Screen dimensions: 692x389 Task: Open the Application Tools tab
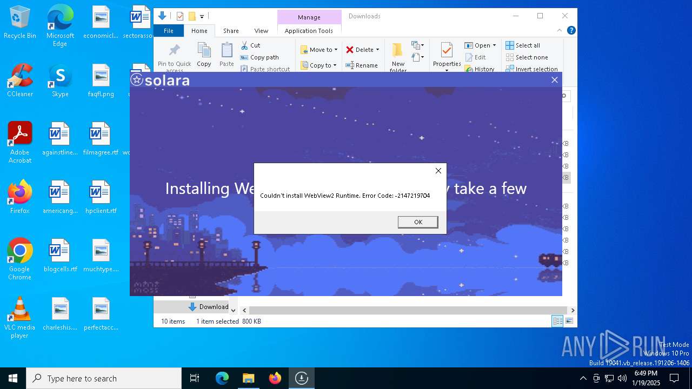(309, 31)
